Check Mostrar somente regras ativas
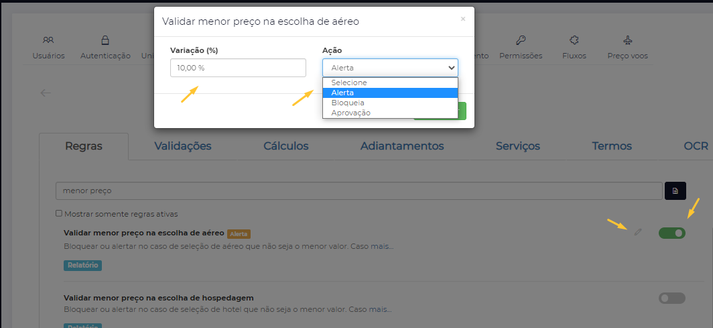The height and width of the screenshot is (328, 713). click(x=60, y=214)
